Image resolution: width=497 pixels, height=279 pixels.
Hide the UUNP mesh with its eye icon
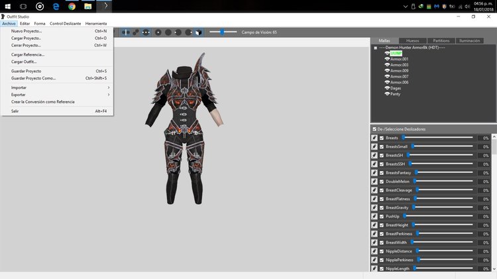[387, 53]
